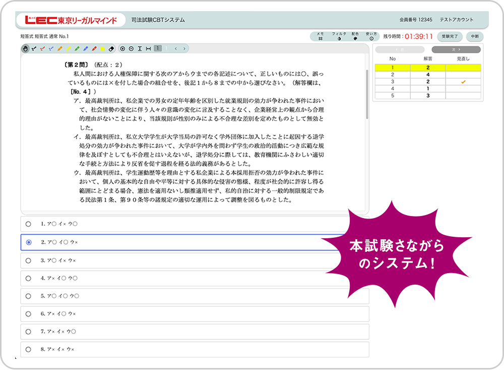Screen dimensions: 504x370
Task: Go to previous page with toolbar chevron
Action: click(x=175, y=48)
